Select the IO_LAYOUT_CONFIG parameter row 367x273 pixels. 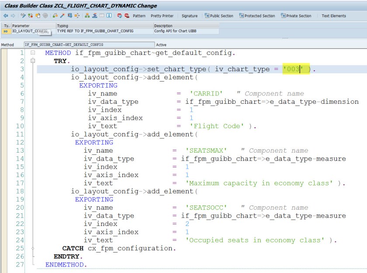point(26,31)
